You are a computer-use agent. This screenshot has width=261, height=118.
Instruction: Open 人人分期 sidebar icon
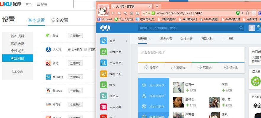click(103, 107)
